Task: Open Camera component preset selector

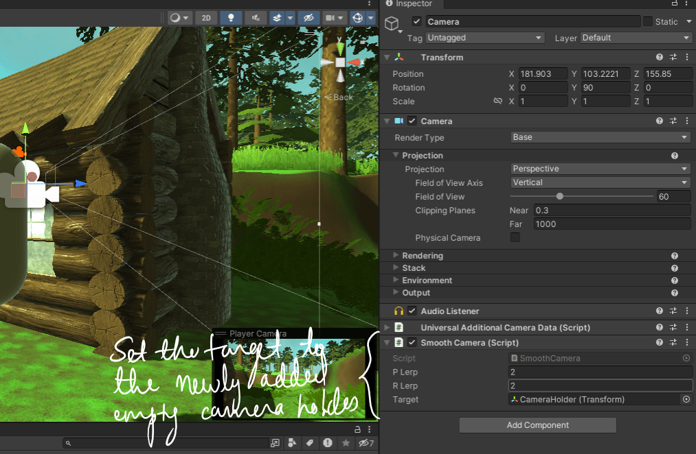Action: coord(673,121)
